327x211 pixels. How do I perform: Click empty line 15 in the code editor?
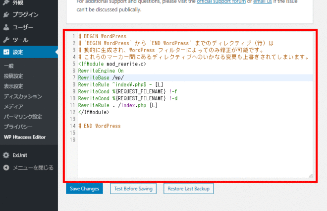195,133
